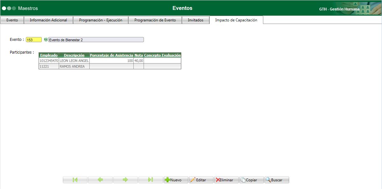Open the Información Adicional tab
This screenshot has width=382, height=189.
coord(49,20)
